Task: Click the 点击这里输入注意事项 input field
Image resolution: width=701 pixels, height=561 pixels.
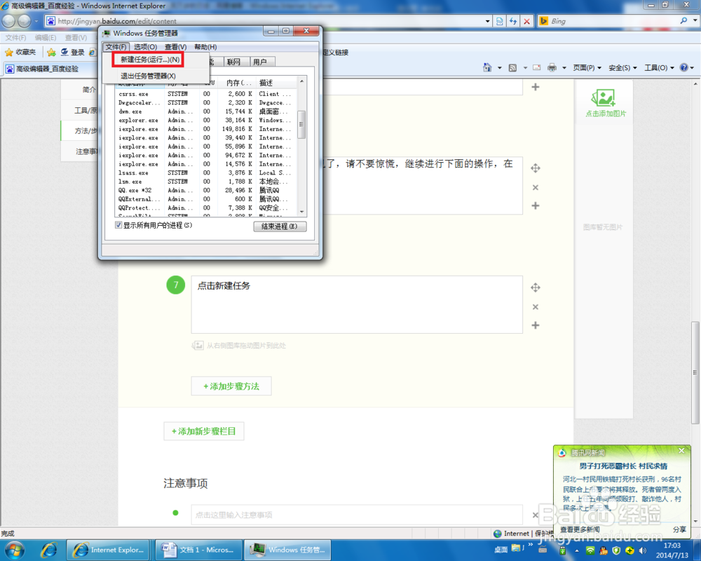Action: point(357,515)
